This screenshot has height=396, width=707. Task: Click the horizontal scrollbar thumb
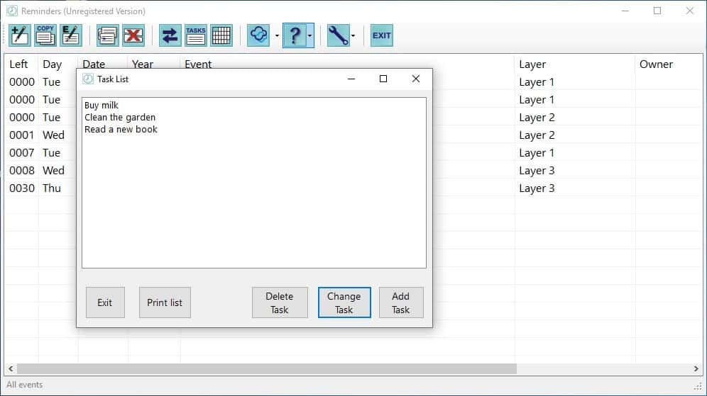(x=266, y=368)
